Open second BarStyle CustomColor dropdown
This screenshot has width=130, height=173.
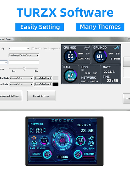click(x=21, y=84)
